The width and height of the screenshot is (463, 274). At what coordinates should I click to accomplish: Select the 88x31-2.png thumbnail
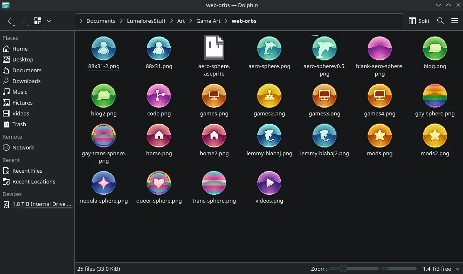point(104,49)
